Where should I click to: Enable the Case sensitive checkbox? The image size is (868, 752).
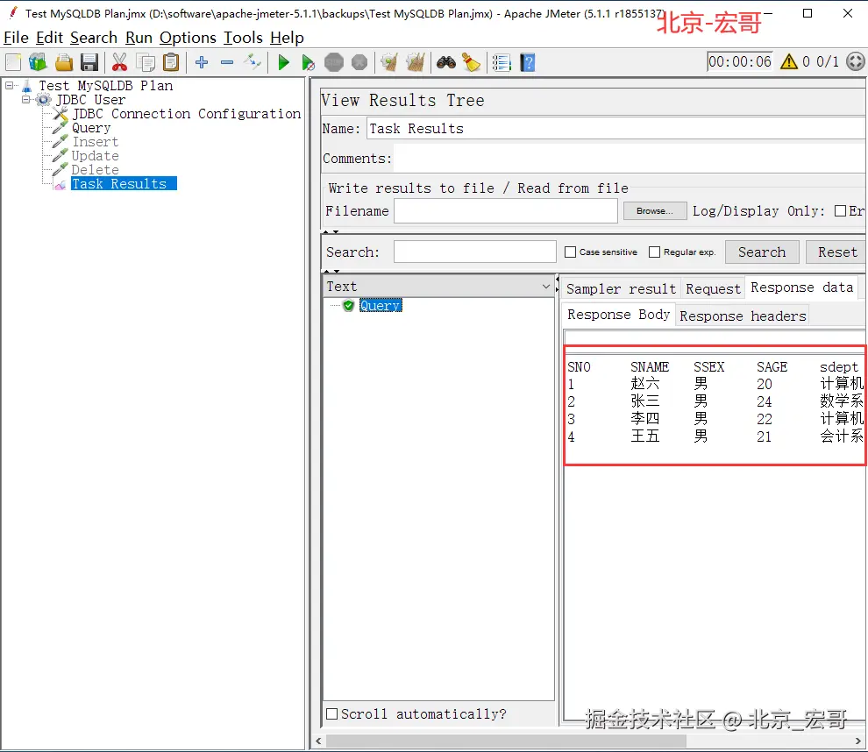click(570, 252)
